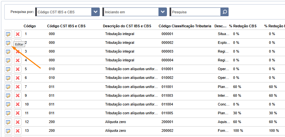The image size is (285, 137).
Task: Remove the row with código 10
Action: pyautogui.click(x=18, y=104)
